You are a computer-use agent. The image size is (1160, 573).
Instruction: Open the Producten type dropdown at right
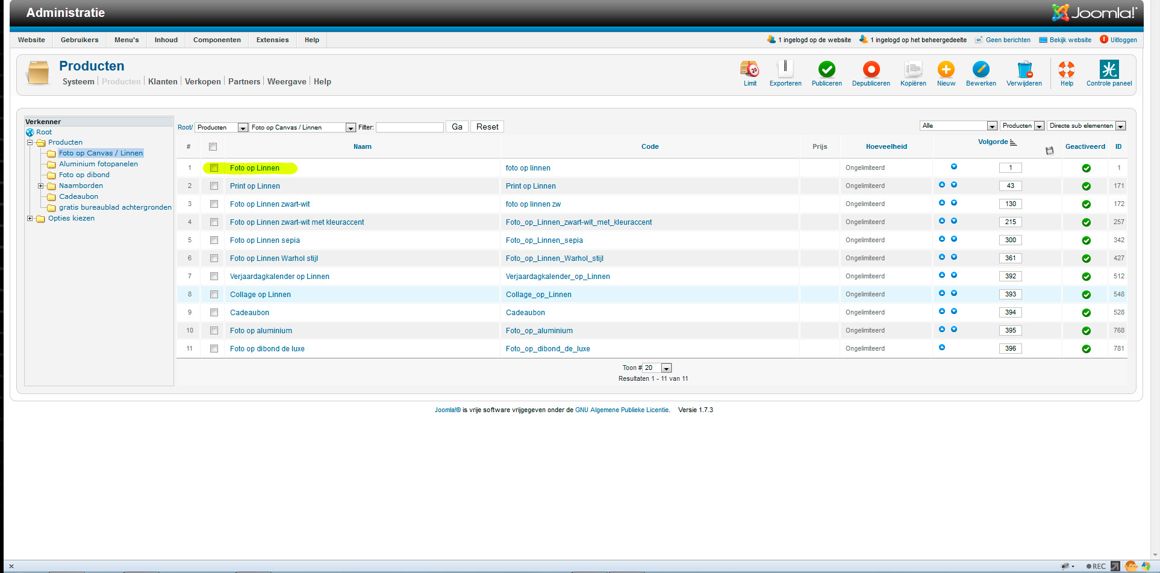pyautogui.click(x=1022, y=126)
